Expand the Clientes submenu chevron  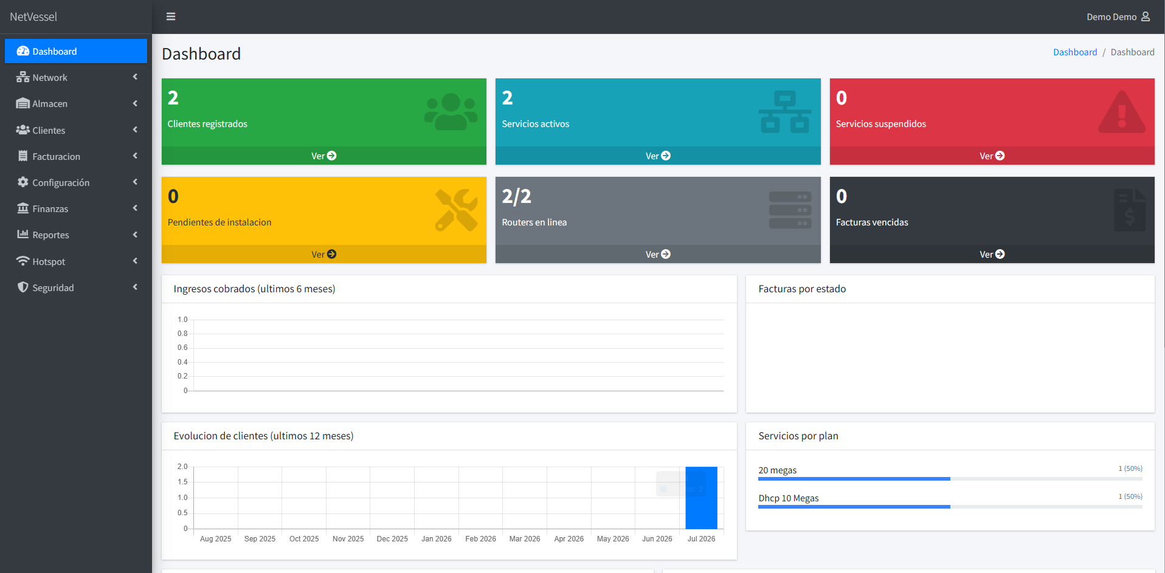(135, 129)
